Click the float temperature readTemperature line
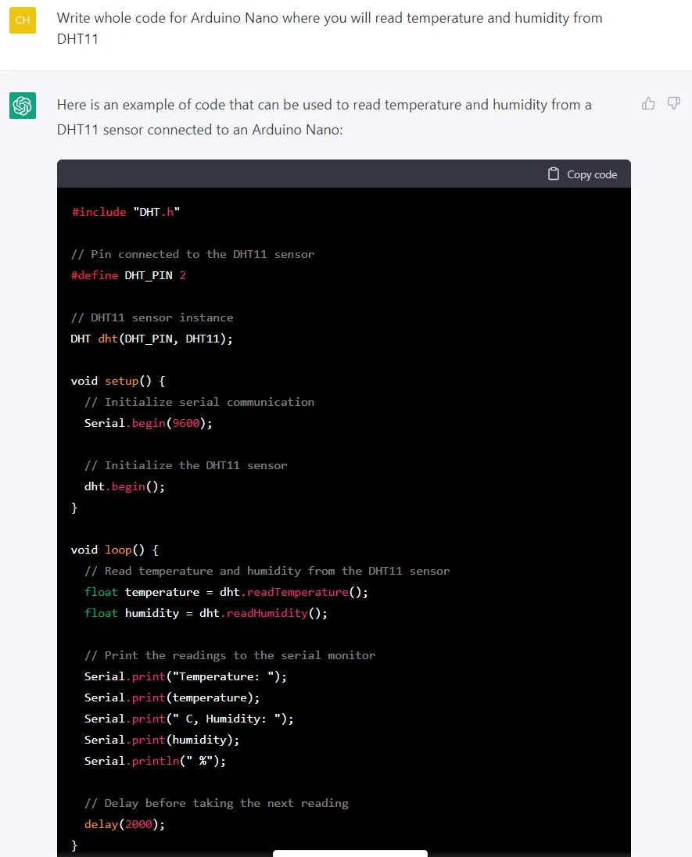The height and width of the screenshot is (857, 692). 226,592
